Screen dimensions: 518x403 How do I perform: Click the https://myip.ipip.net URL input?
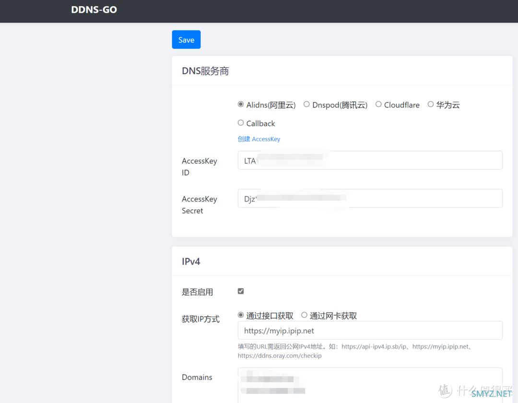[x=370, y=330]
